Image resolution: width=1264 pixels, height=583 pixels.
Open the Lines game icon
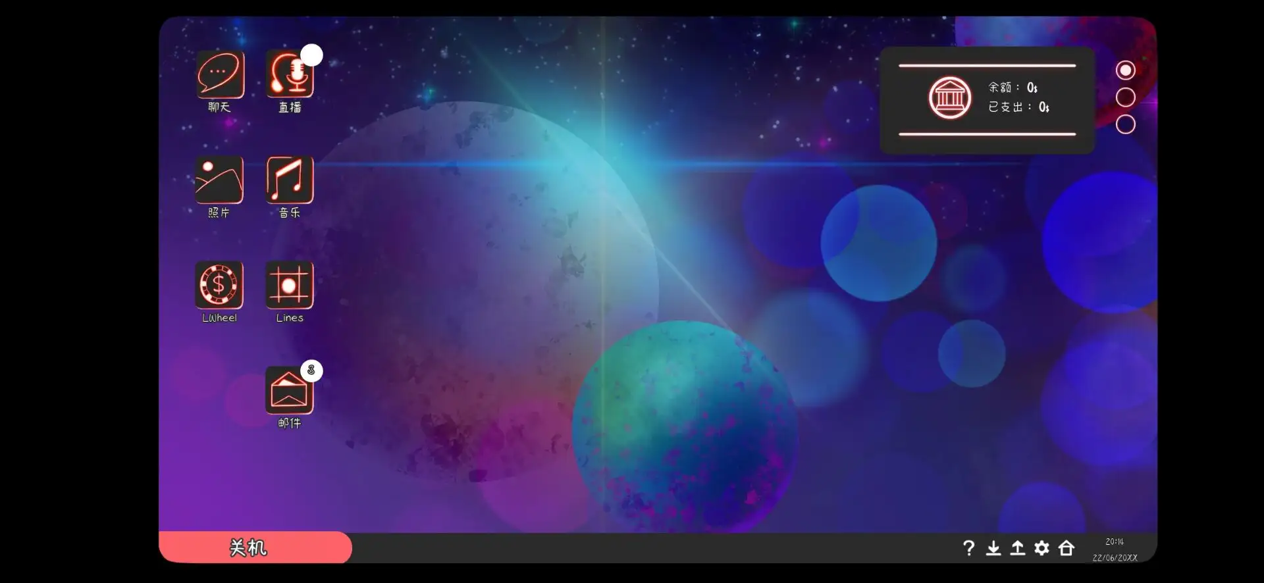coord(290,285)
